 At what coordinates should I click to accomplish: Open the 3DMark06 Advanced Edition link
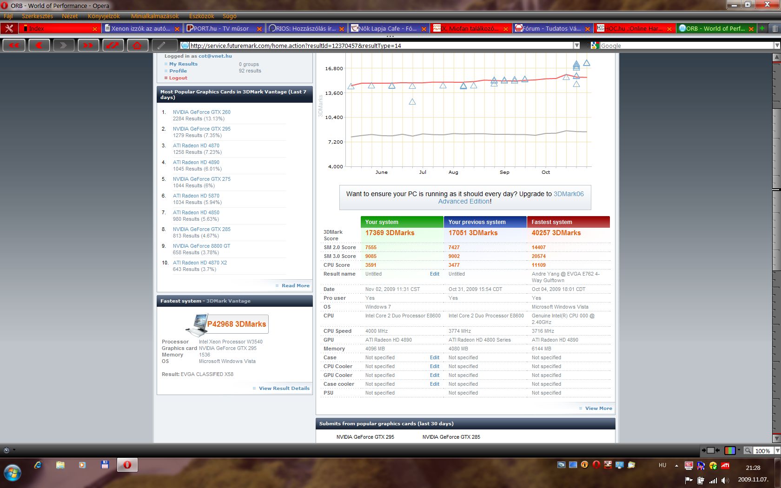click(511, 198)
